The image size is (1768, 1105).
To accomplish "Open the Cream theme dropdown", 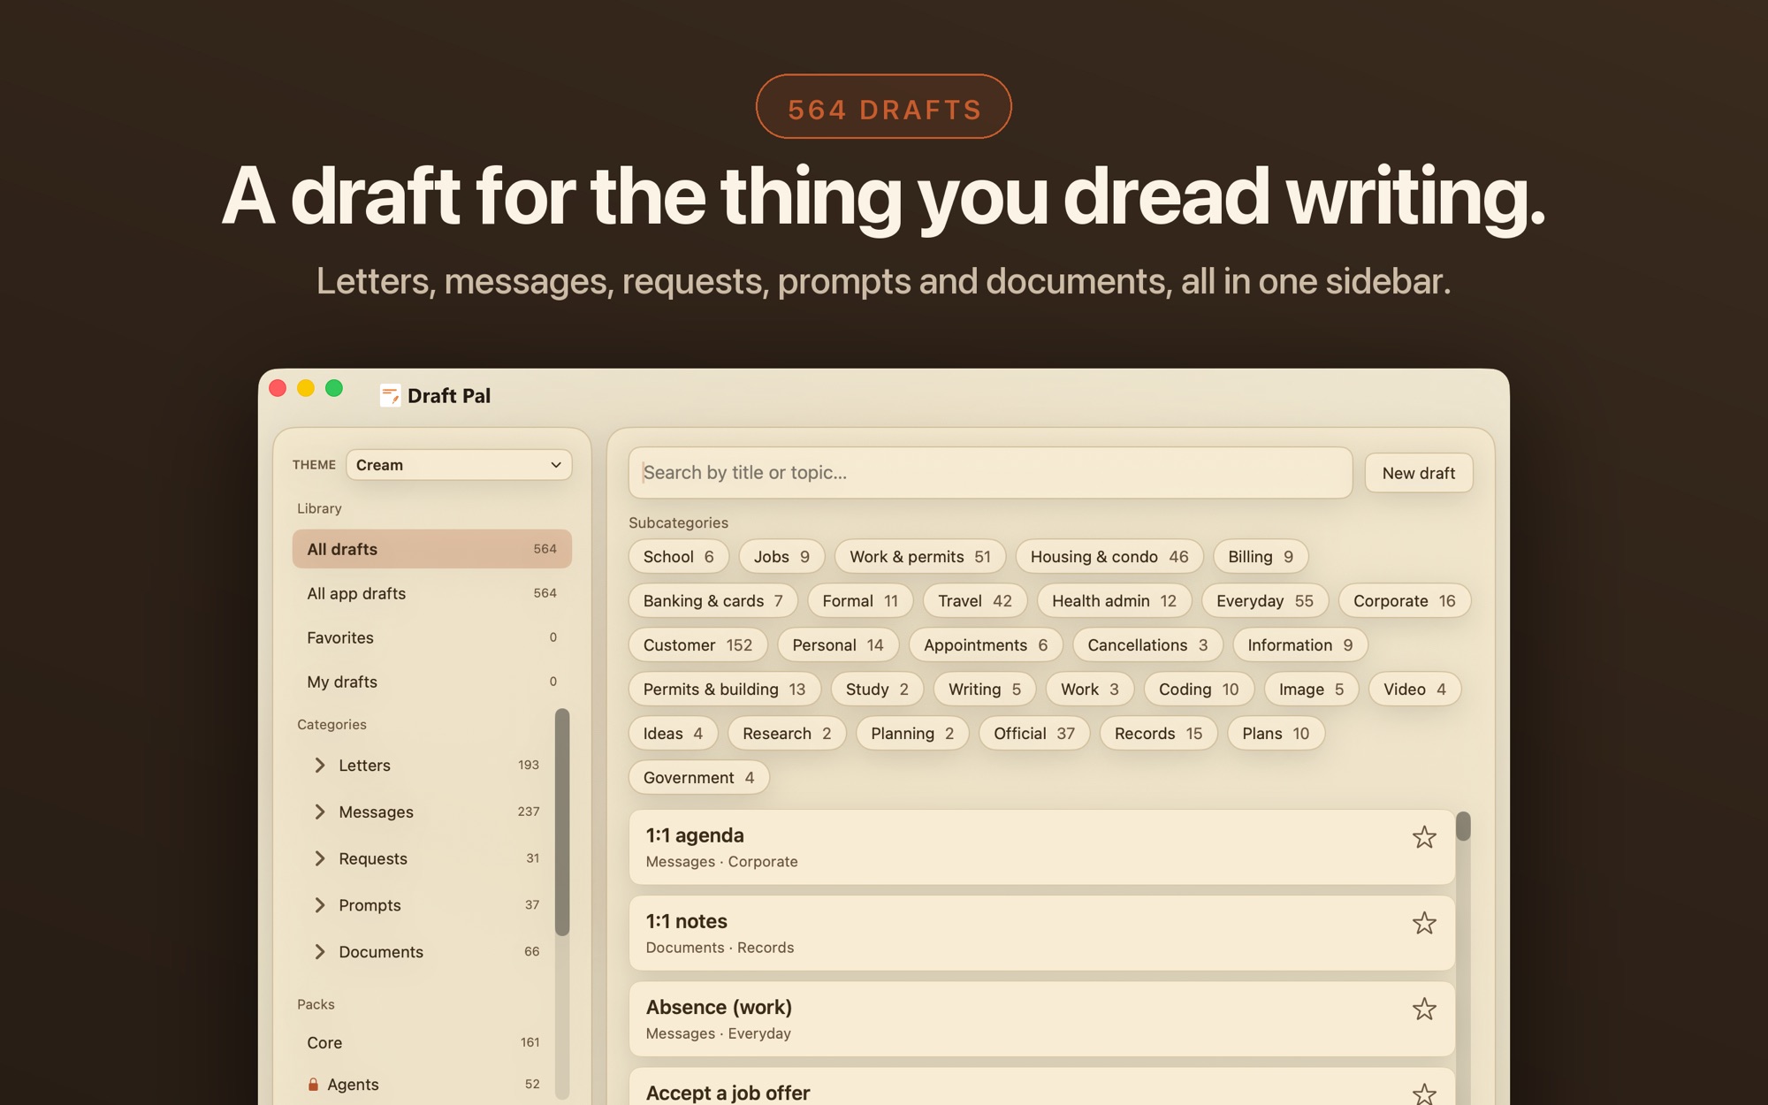I will 459,465.
